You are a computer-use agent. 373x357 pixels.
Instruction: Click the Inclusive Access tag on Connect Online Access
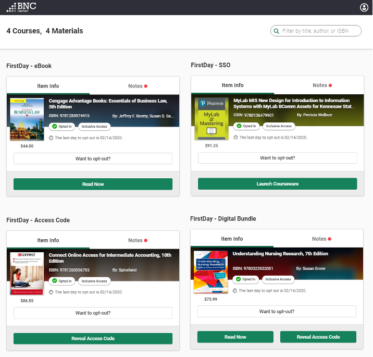point(94,281)
